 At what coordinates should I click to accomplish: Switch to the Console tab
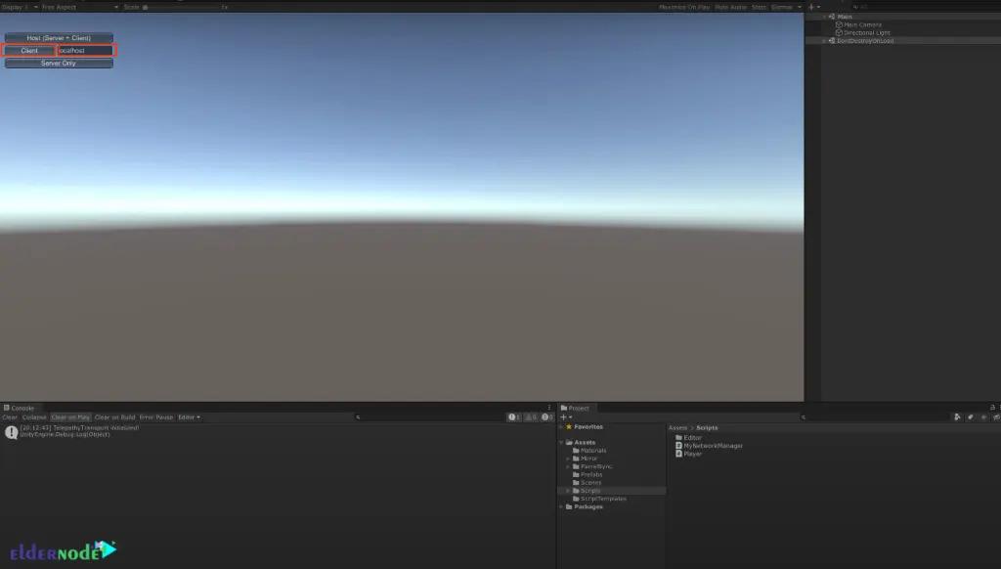coord(20,408)
